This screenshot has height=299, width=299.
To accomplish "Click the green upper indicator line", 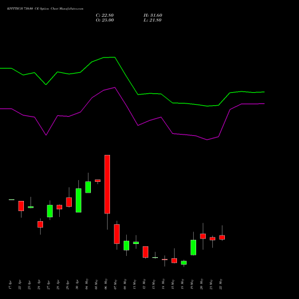I will (x=126, y=76).
